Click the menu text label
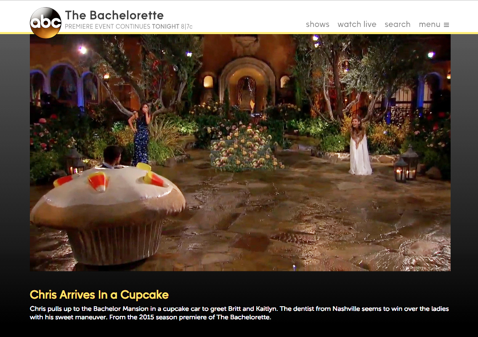Viewport: 478px width, 337px height. pyautogui.click(x=429, y=24)
